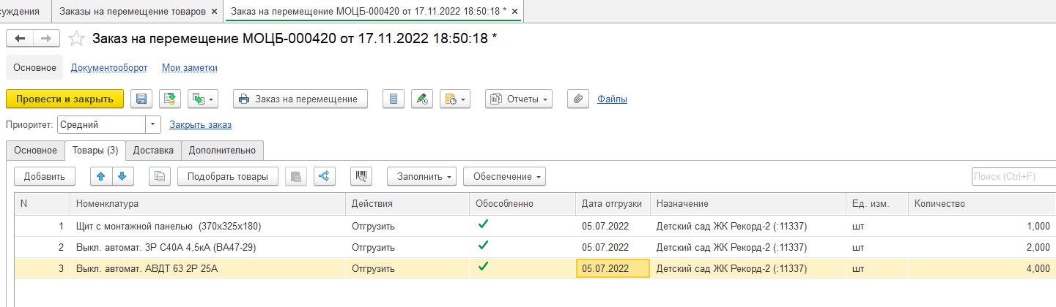This screenshot has height=307, width=1056.
Task: Toggle Обособленно checkmark for АВДТ row
Action: [482, 268]
